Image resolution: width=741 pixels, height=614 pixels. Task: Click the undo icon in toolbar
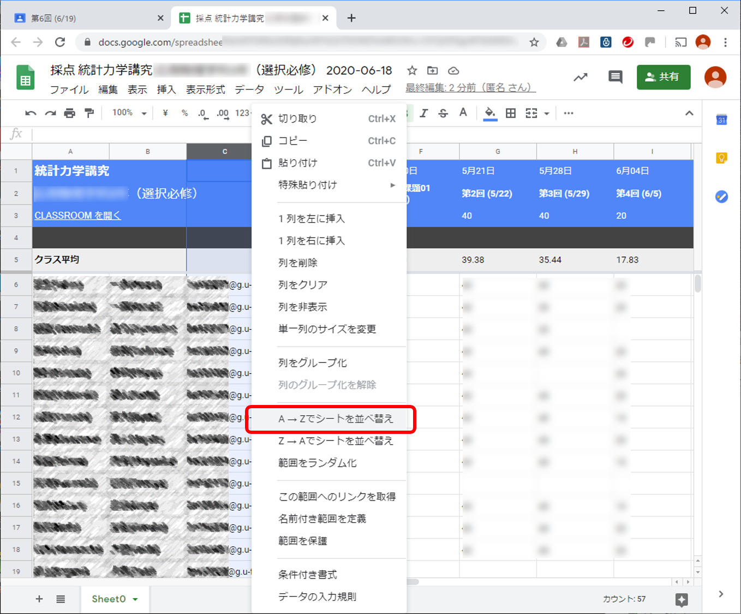31,113
